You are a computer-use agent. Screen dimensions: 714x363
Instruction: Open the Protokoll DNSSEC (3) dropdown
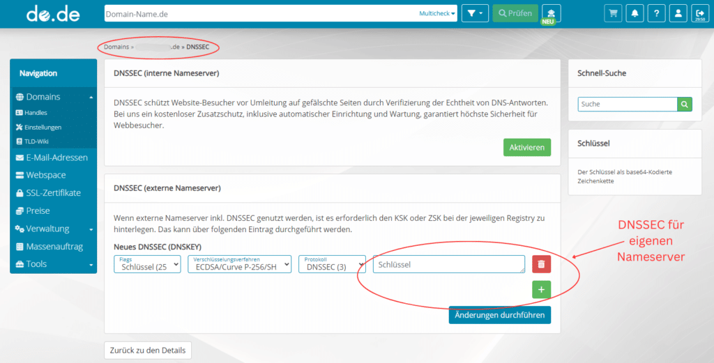pyautogui.click(x=333, y=264)
